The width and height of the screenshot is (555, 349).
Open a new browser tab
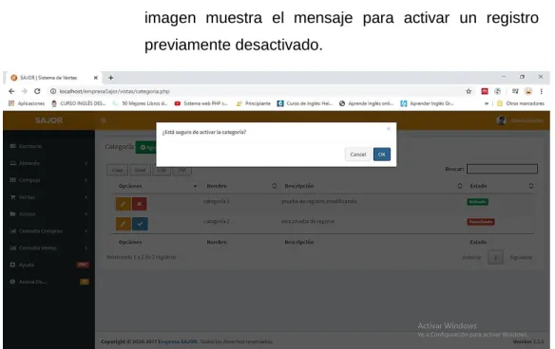pos(111,78)
